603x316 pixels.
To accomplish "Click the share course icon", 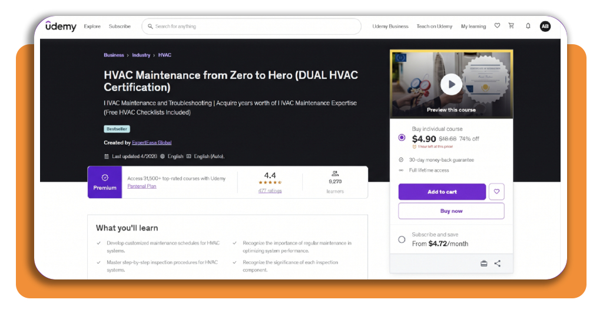I will (498, 264).
